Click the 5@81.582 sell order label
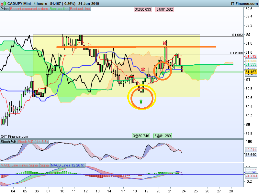The height and width of the screenshot is (194, 259). 164,10
